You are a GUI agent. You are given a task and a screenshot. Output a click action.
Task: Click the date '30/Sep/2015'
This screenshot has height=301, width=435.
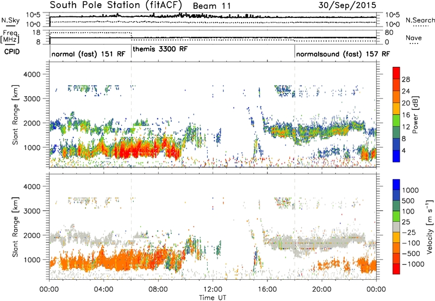347,5
